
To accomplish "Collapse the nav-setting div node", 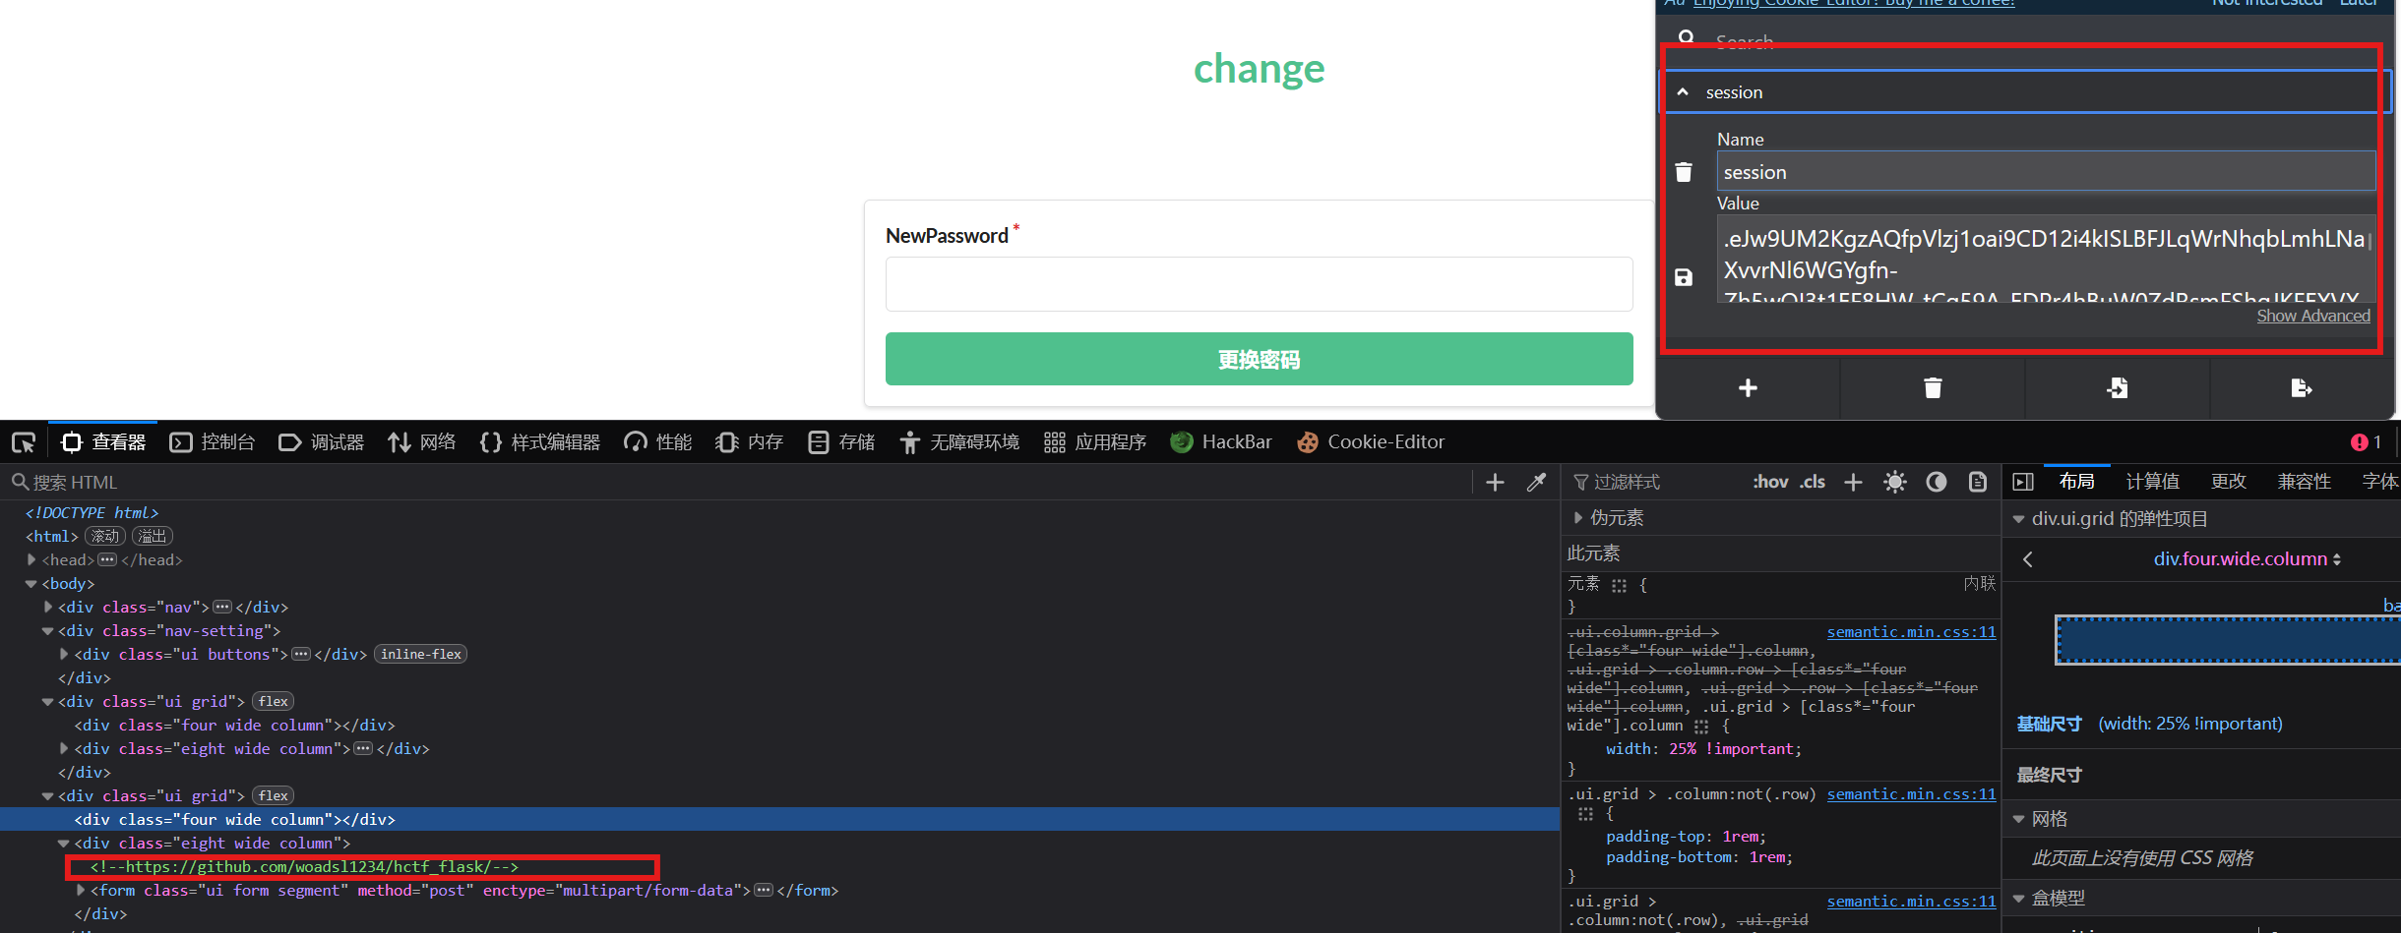I will pos(47,631).
